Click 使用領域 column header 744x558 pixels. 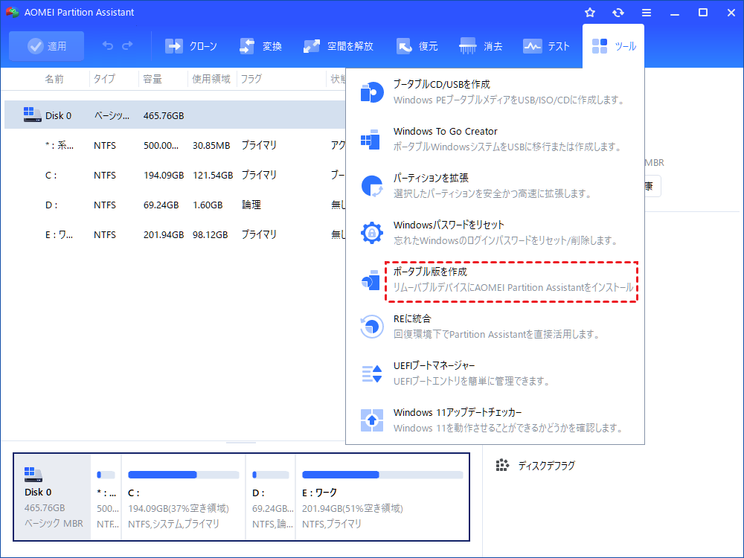[211, 79]
